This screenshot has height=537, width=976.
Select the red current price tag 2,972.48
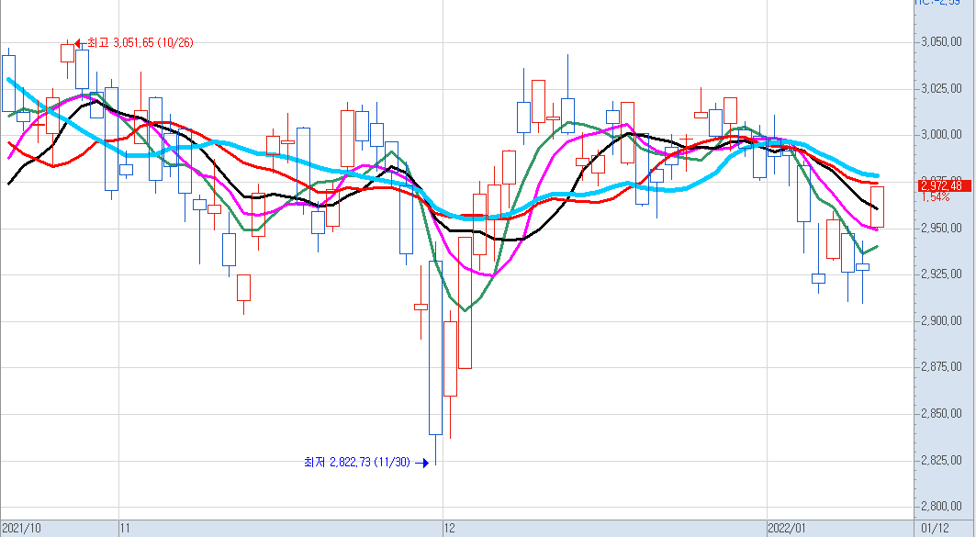[944, 185]
